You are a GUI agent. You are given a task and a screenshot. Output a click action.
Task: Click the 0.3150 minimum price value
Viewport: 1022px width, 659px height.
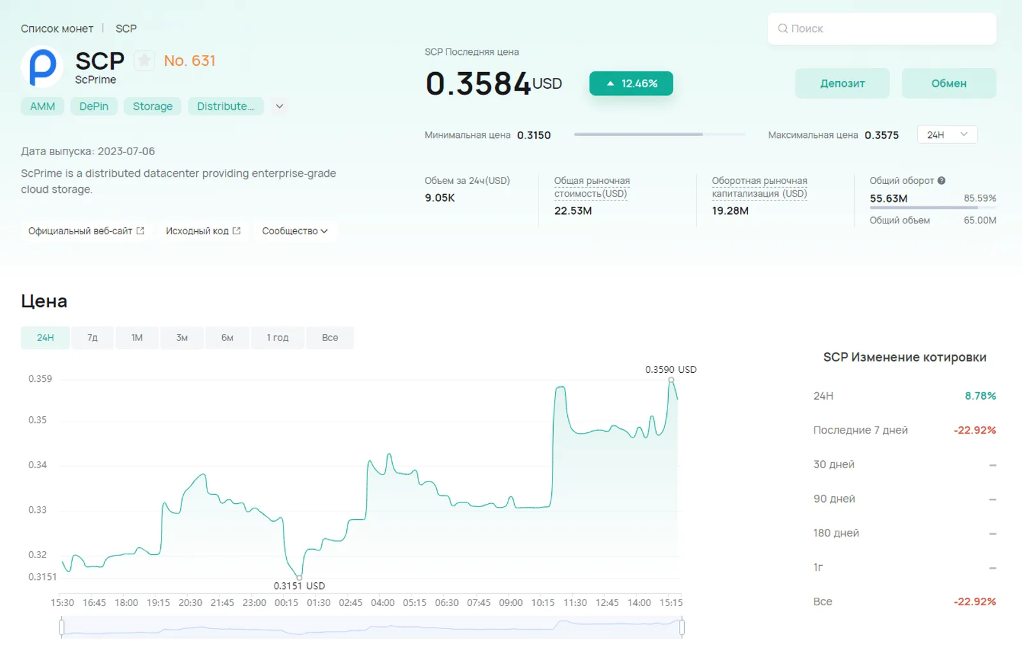(534, 135)
